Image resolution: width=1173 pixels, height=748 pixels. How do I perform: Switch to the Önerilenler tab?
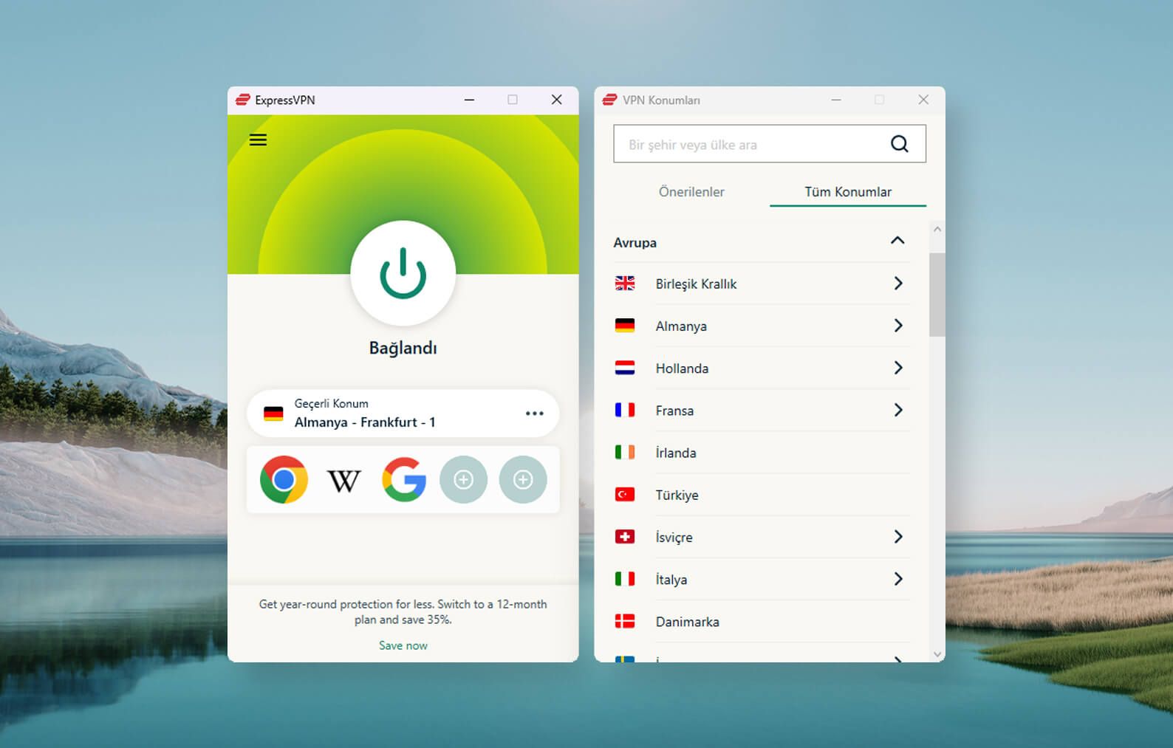pyautogui.click(x=691, y=192)
